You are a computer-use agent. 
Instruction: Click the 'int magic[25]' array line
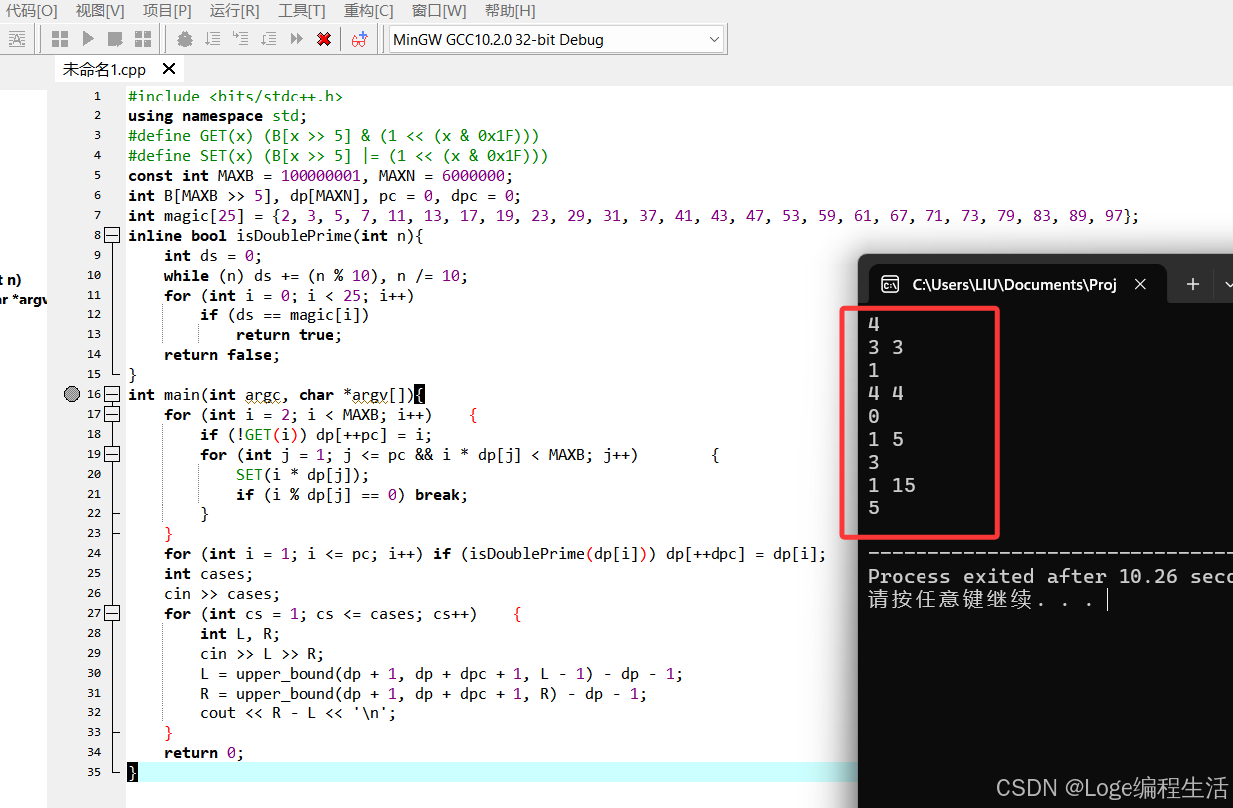[634, 215]
